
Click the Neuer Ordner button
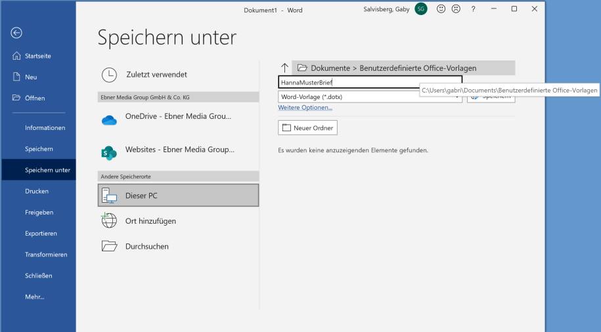[x=307, y=127]
